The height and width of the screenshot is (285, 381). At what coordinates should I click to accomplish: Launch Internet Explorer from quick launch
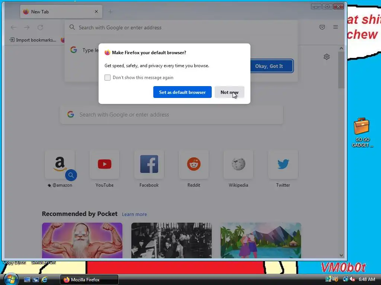[x=44, y=280]
